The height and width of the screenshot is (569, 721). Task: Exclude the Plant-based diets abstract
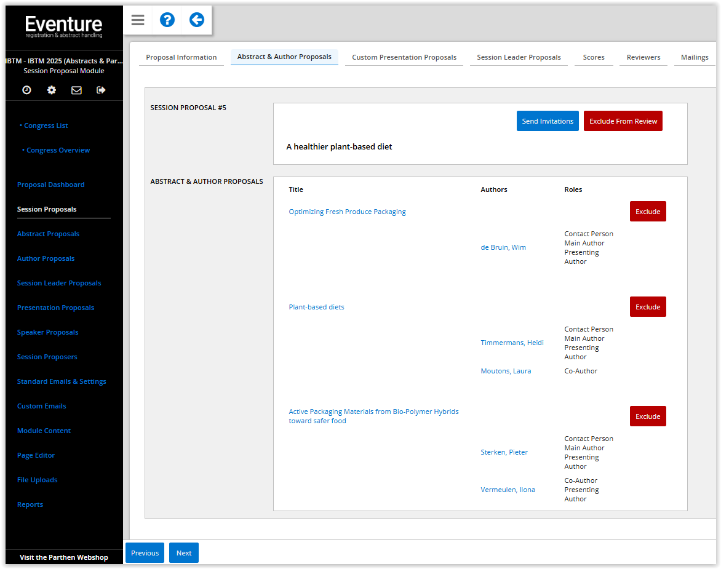647,307
